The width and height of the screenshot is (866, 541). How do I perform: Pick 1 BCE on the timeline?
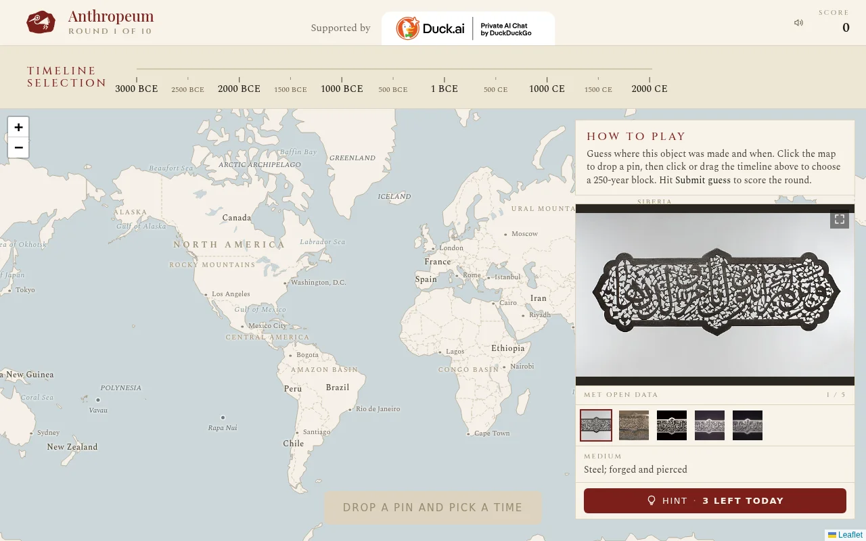445,89
